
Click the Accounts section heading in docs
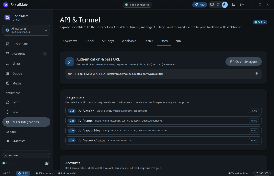73,163
